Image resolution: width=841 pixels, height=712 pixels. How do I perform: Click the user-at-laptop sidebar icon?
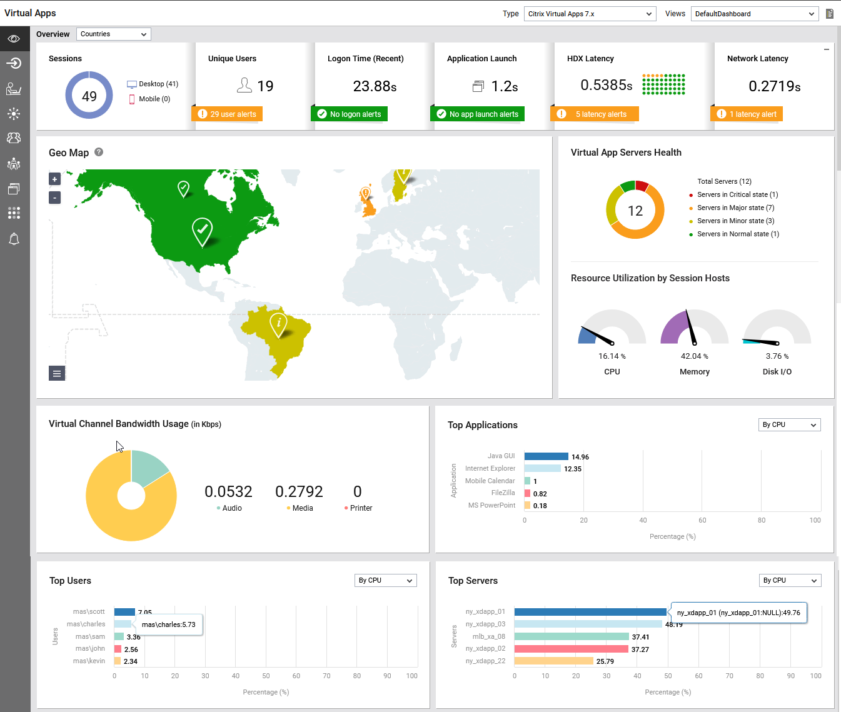14,89
